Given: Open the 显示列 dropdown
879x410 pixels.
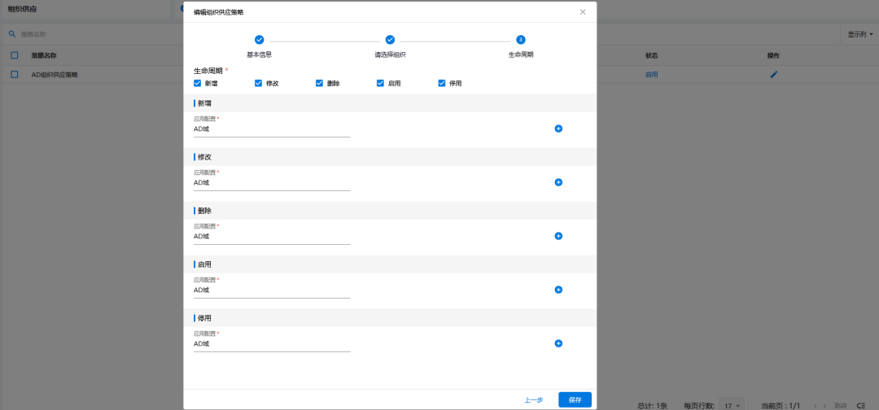Looking at the screenshot, I should pyautogui.click(x=860, y=34).
